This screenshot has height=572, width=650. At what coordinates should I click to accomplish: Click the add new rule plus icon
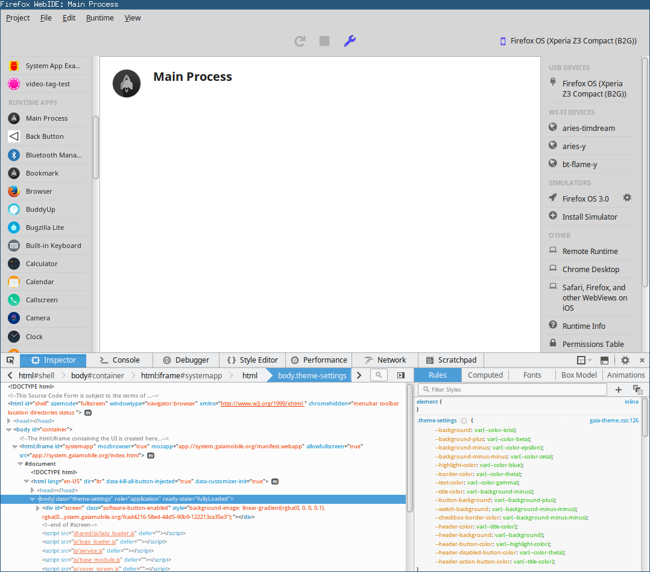(x=619, y=390)
